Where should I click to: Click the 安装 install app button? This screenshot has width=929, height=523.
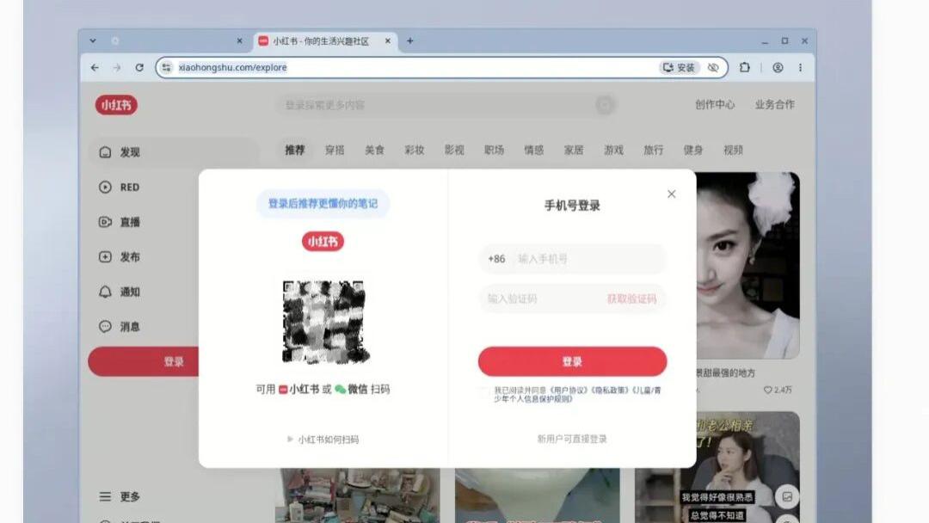click(x=679, y=67)
